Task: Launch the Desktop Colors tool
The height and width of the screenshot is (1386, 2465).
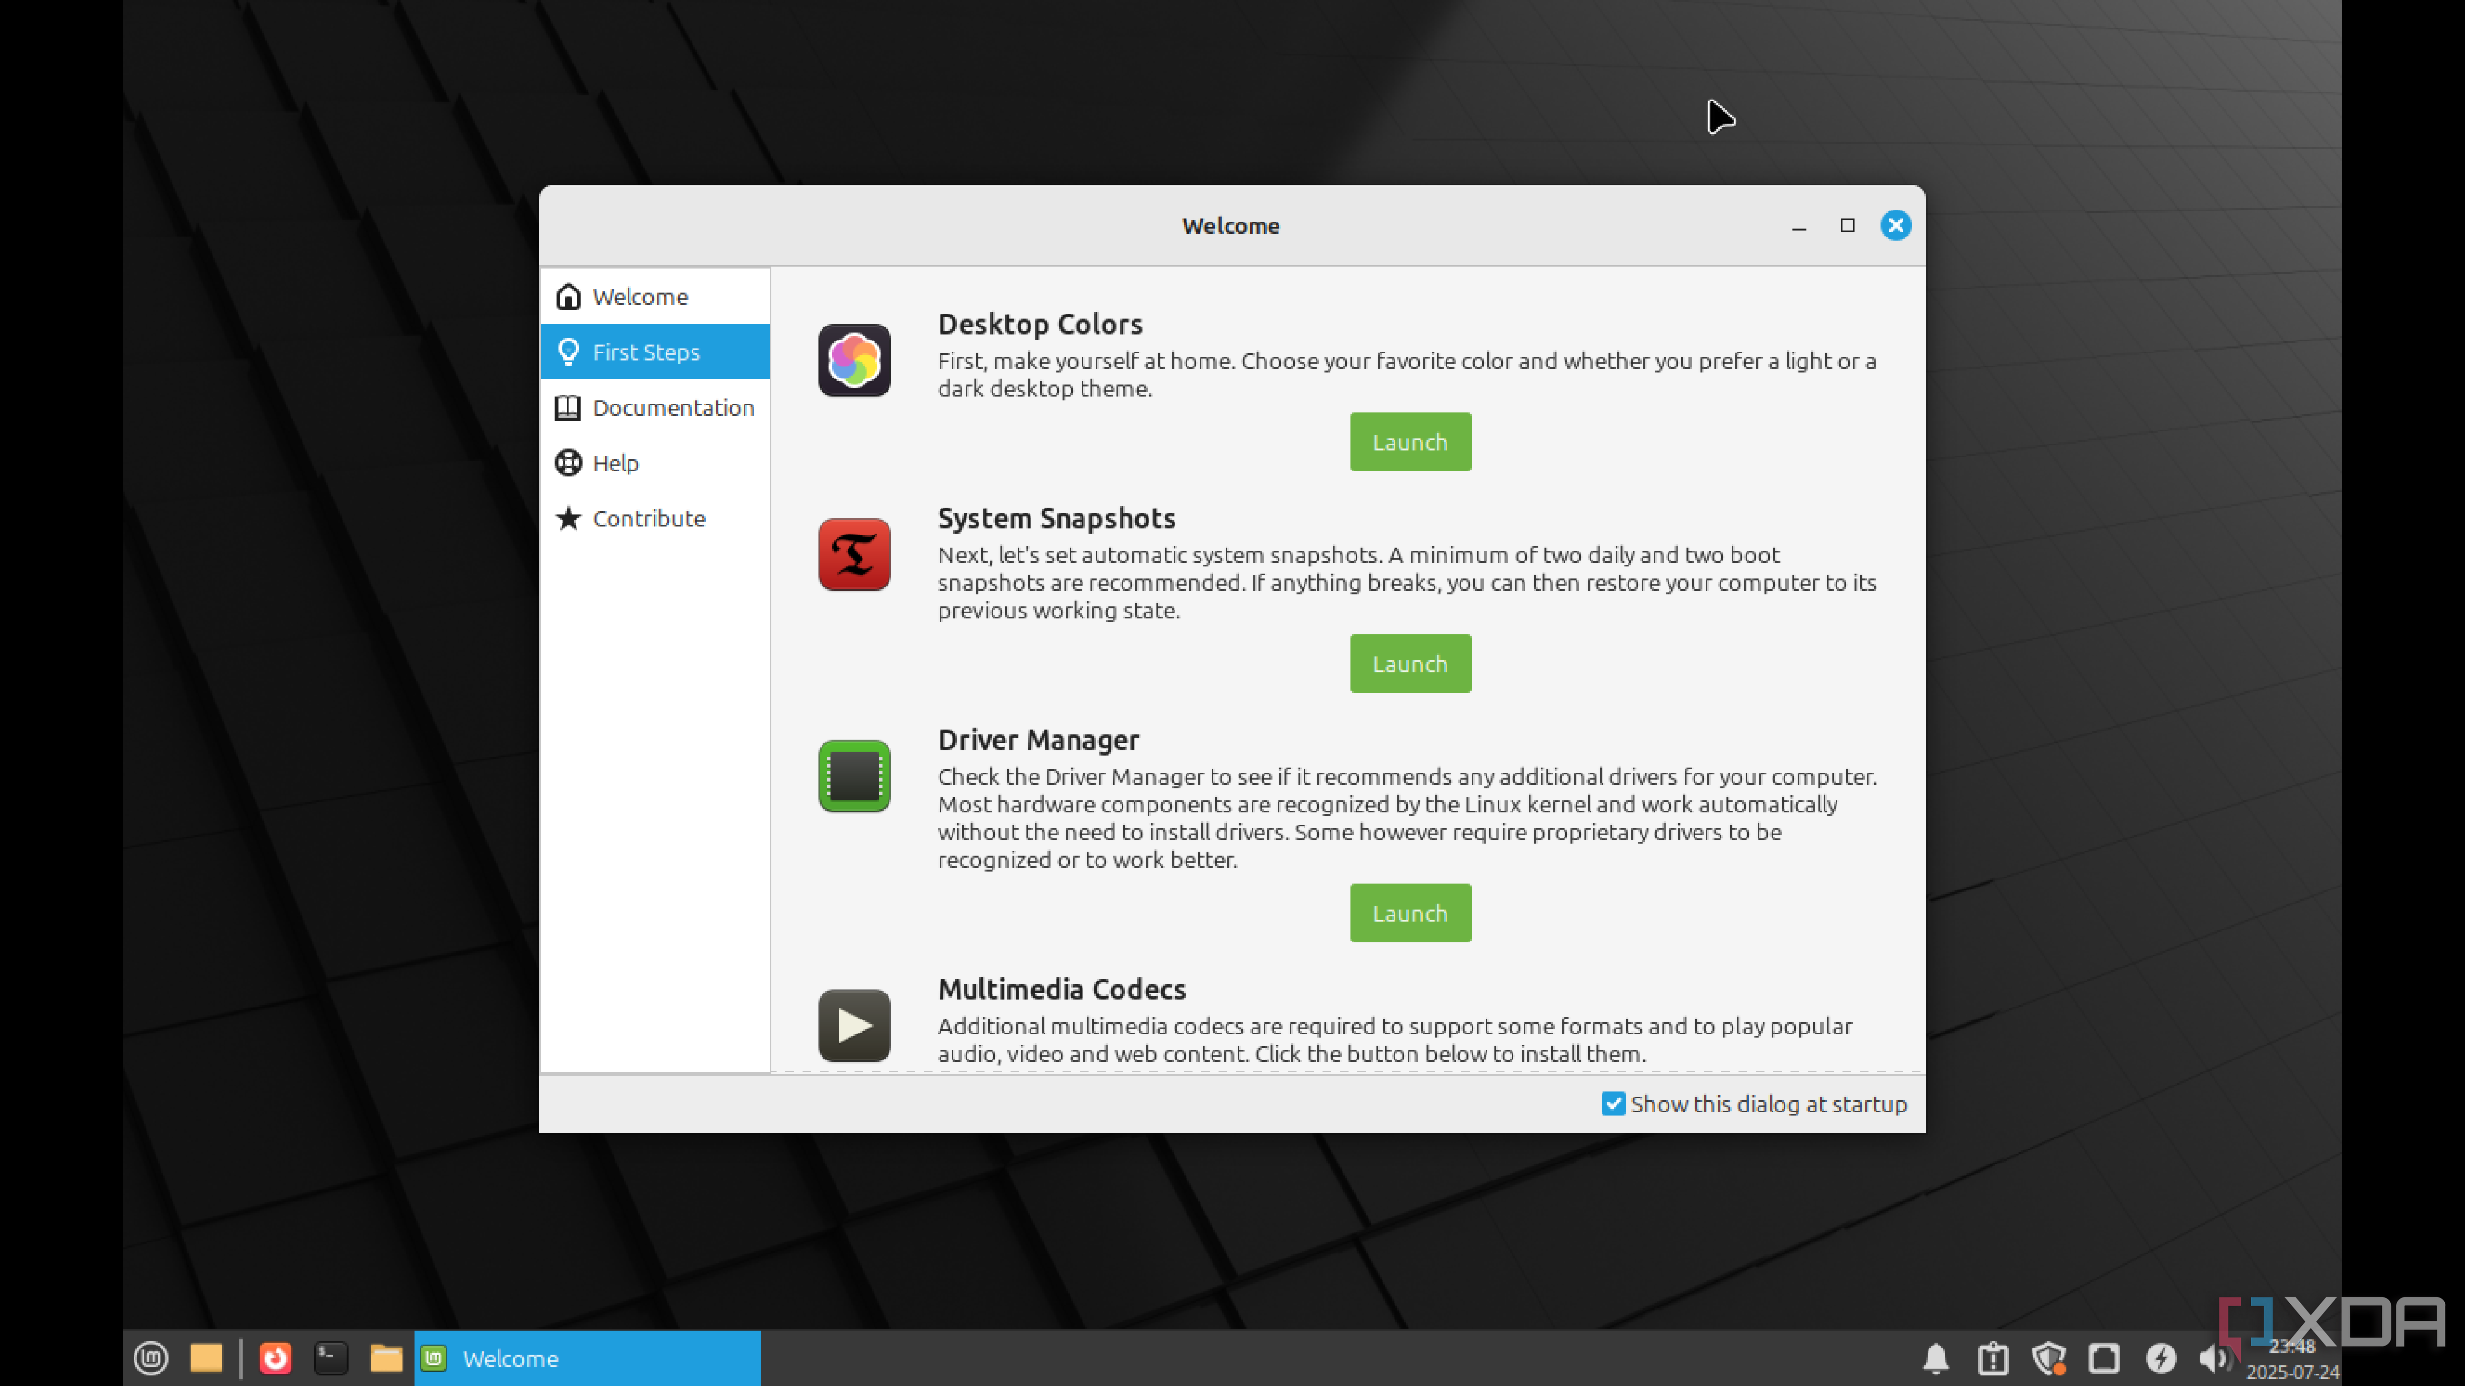Action: pos(1410,442)
